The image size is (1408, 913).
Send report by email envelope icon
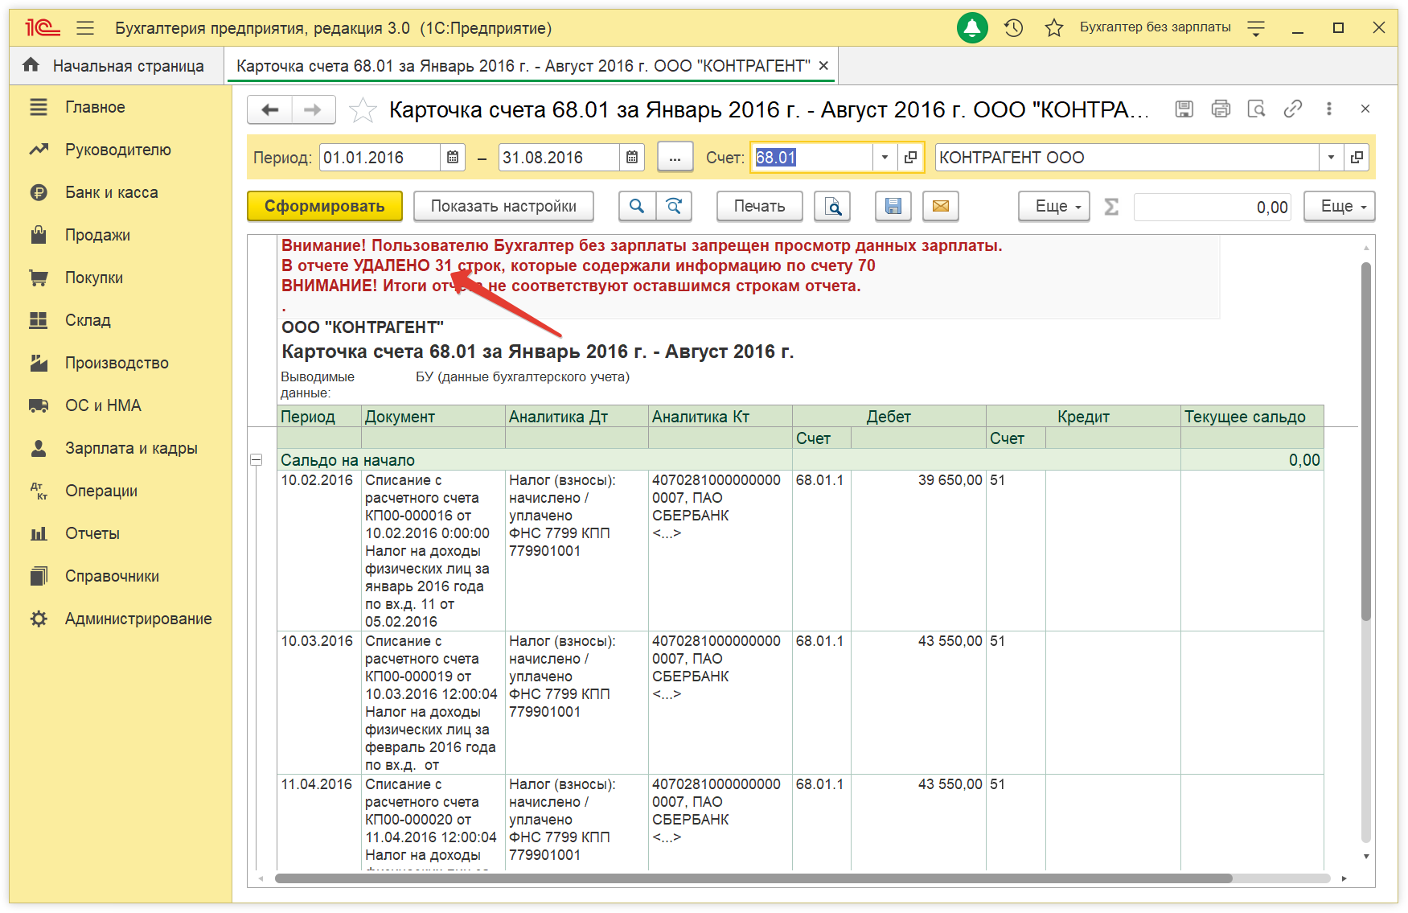(x=941, y=206)
